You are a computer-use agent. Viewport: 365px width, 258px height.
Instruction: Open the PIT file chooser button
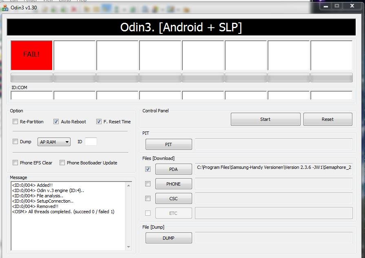[169, 144]
